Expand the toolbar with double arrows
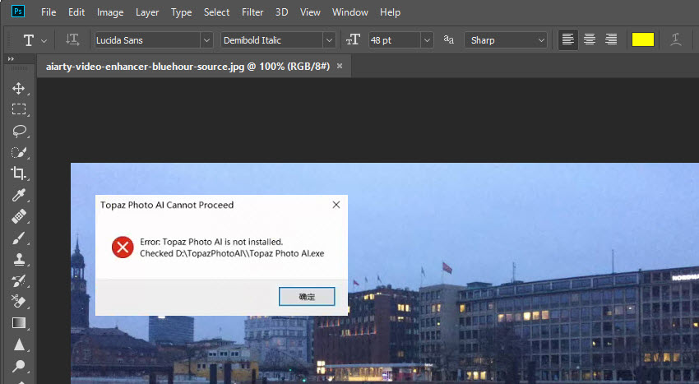This screenshot has height=384, width=699. 11,59
